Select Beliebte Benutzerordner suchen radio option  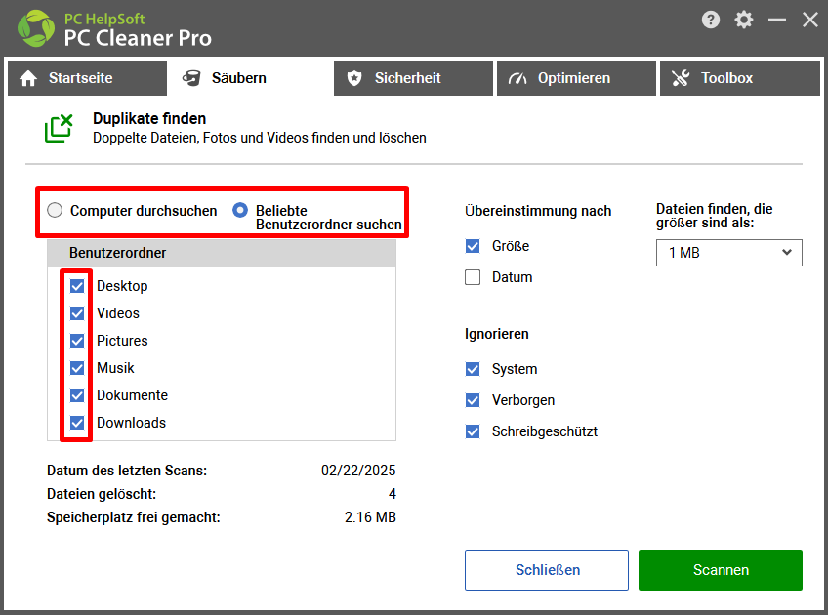[x=240, y=210]
